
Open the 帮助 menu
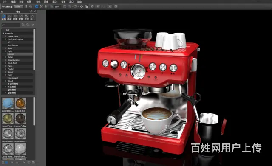pos(79,2)
